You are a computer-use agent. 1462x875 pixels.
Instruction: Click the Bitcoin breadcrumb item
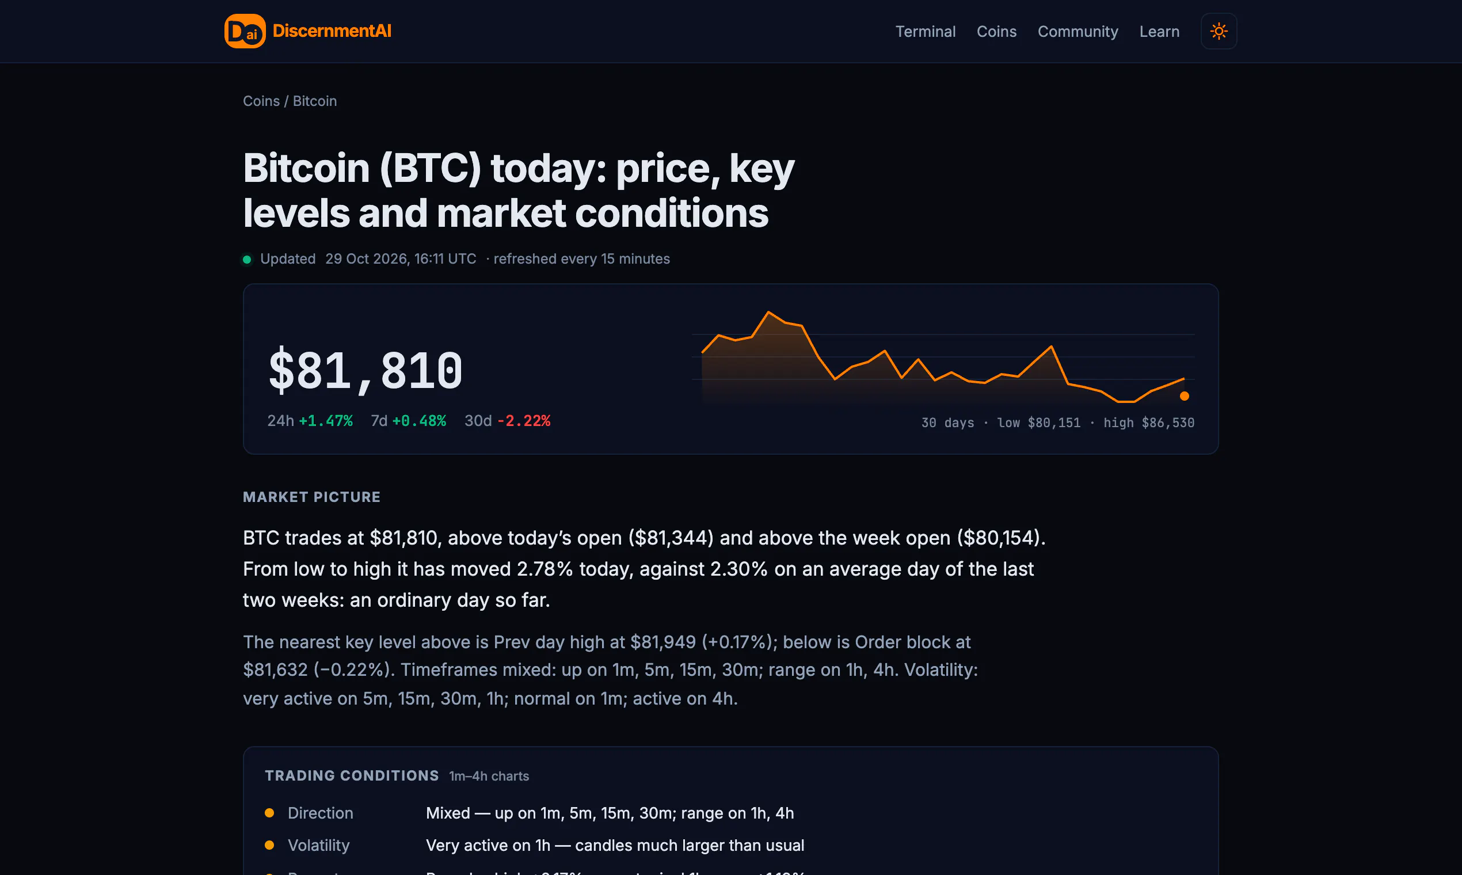coord(315,101)
